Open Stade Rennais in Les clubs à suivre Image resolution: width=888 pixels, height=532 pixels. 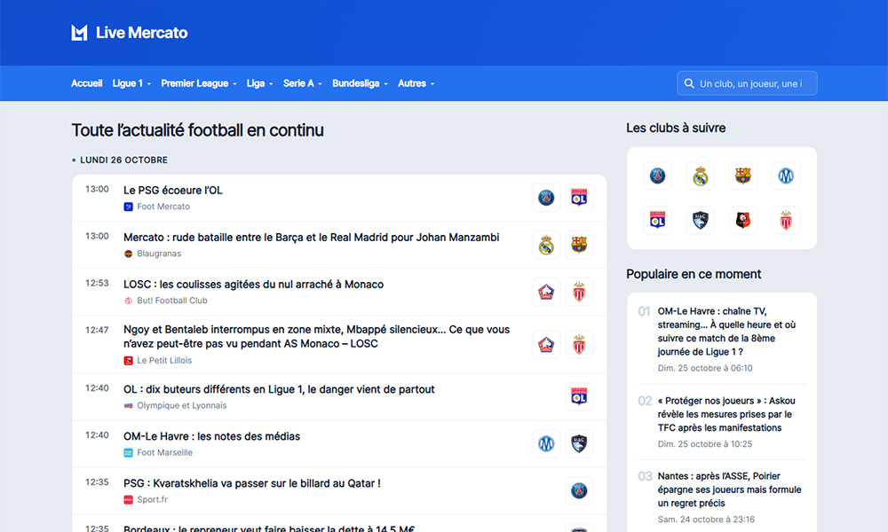coord(743,220)
